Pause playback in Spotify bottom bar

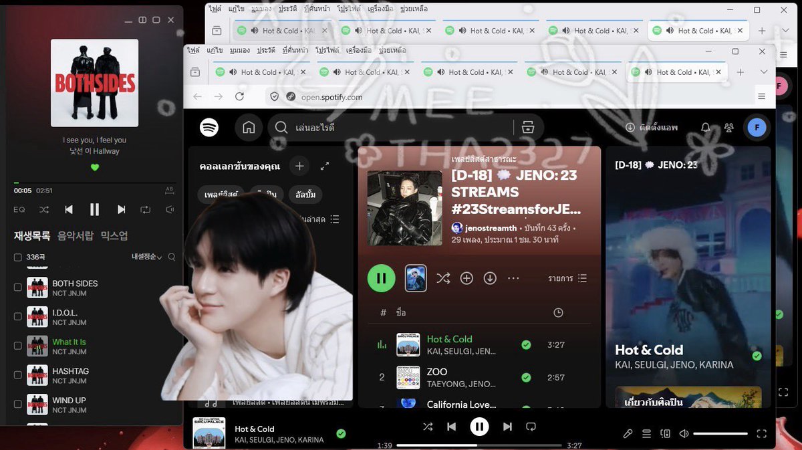click(479, 427)
